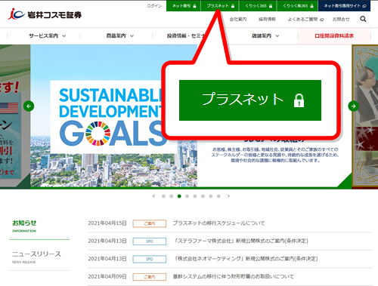378x286 pixels.
Task: Select fourth carousel pagination dot
Action: (x=187, y=196)
